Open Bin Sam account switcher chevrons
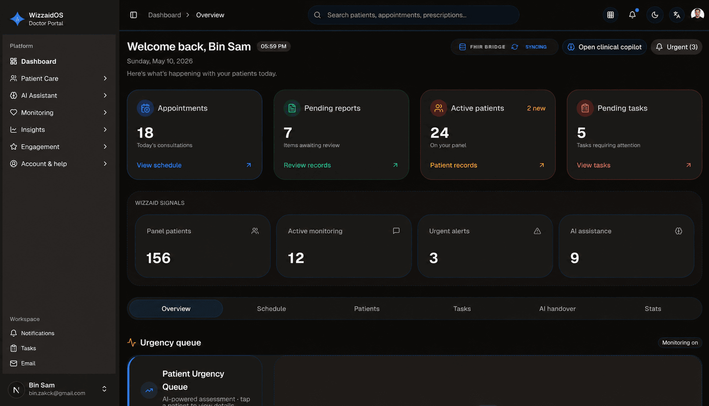709x406 pixels. pos(104,389)
